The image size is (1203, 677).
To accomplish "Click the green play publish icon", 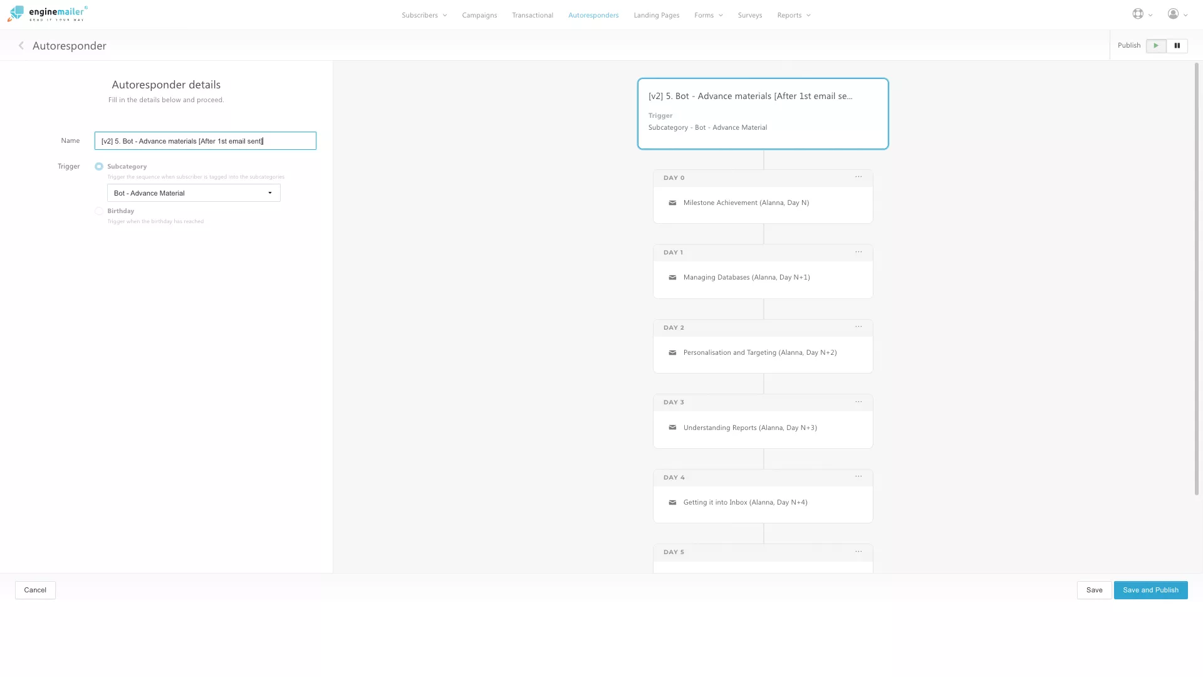I will point(1155,46).
